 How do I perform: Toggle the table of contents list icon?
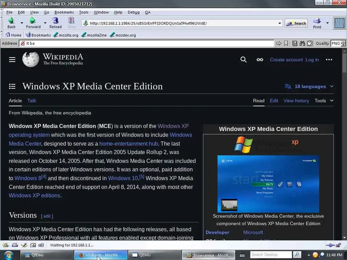tap(12, 86)
